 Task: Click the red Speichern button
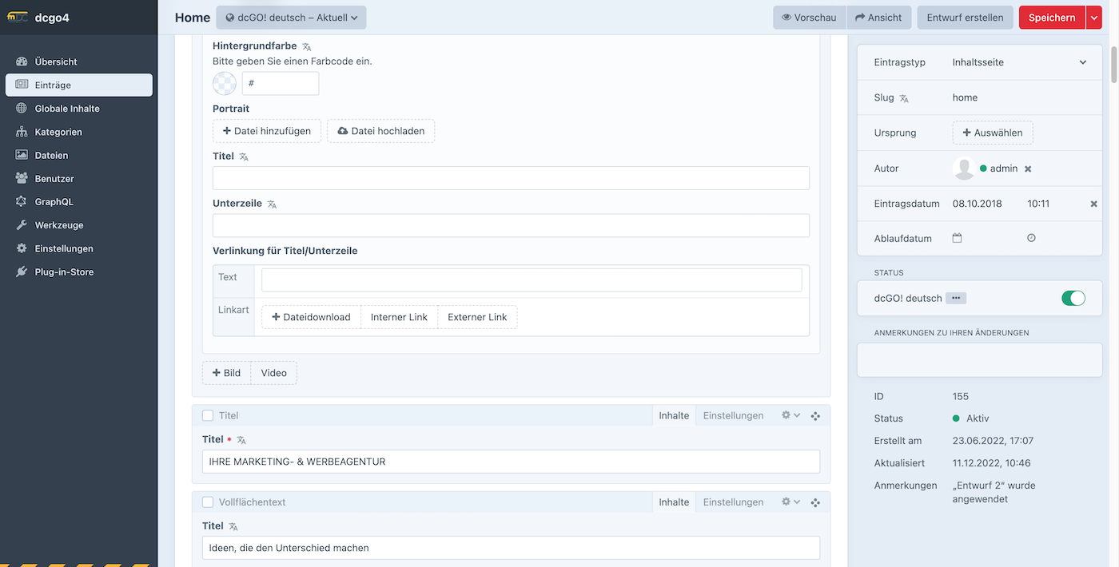pyautogui.click(x=1052, y=18)
